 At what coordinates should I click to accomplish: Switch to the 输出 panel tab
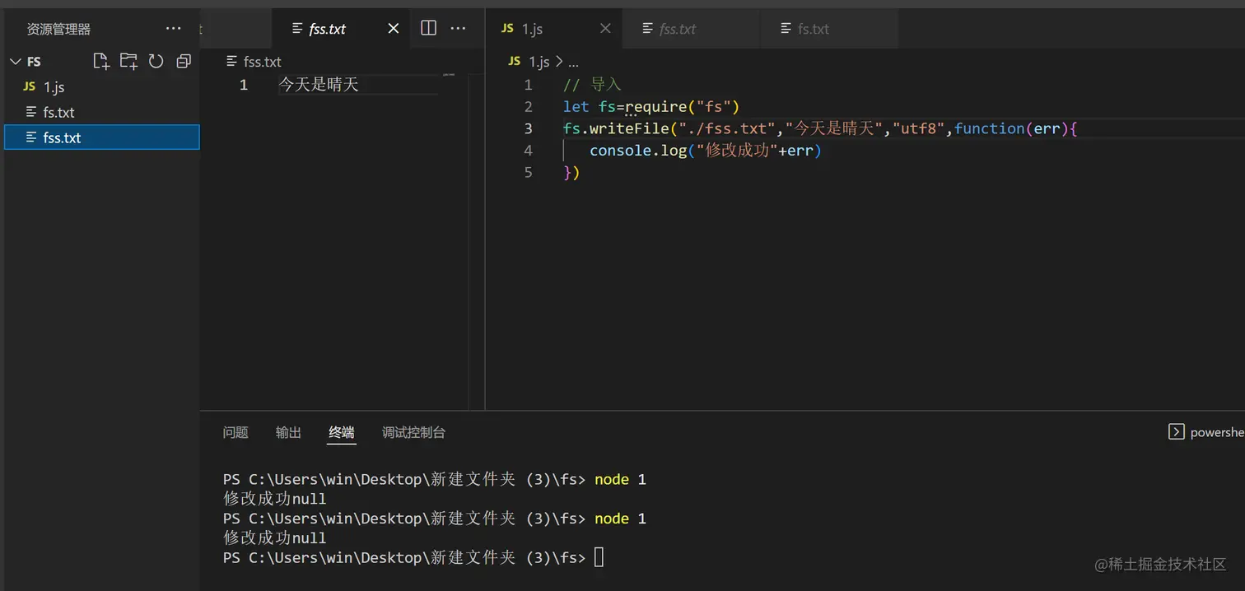tap(287, 432)
